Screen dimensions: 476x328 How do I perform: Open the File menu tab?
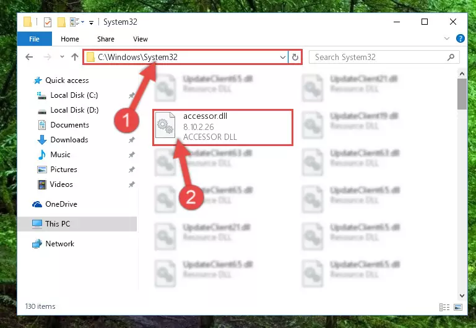click(34, 39)
